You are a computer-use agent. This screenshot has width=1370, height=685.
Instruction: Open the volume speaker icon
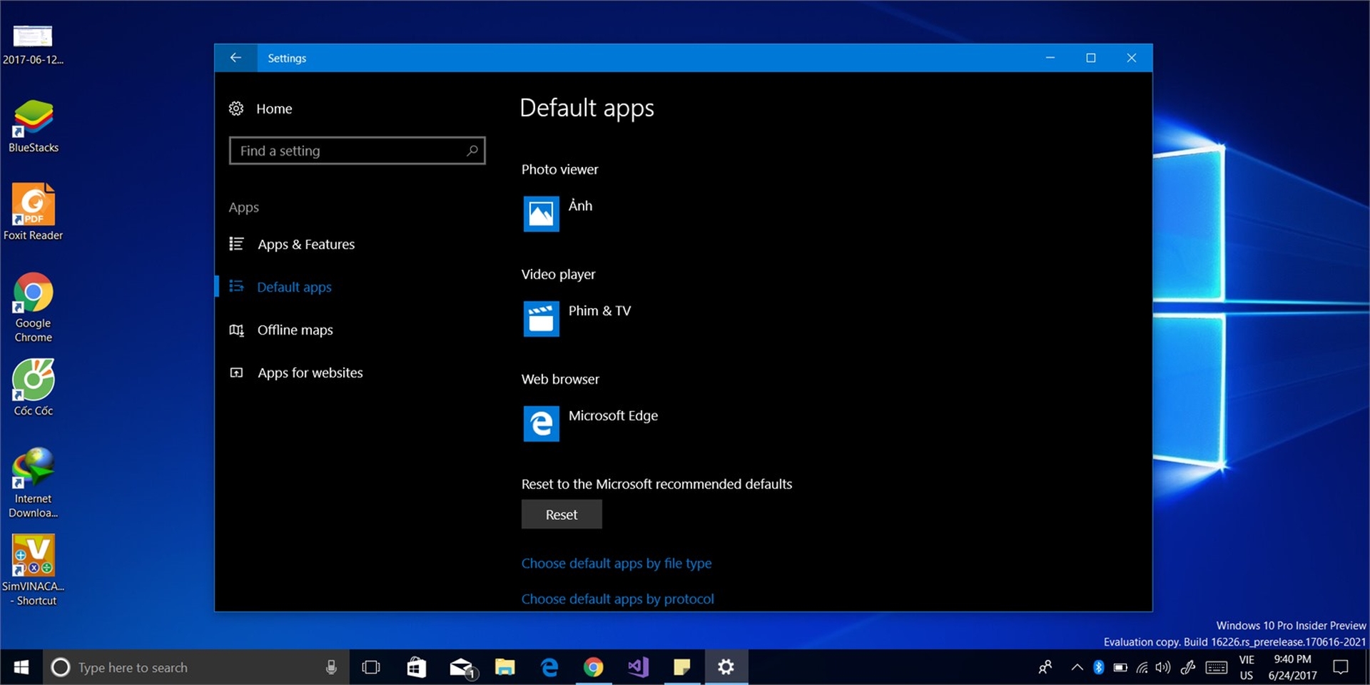pos(1164,667)
